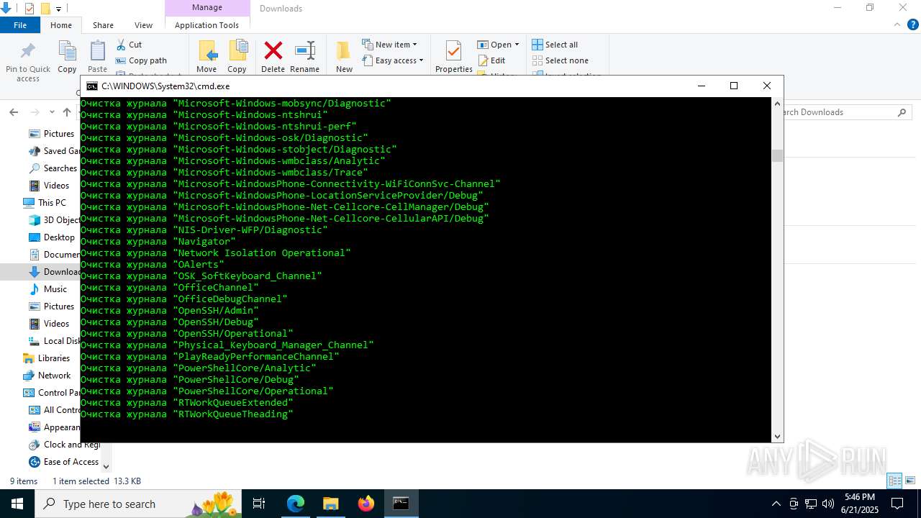
Task: Select Libraries in navigation pane
Action: click(x=54, y=358)
